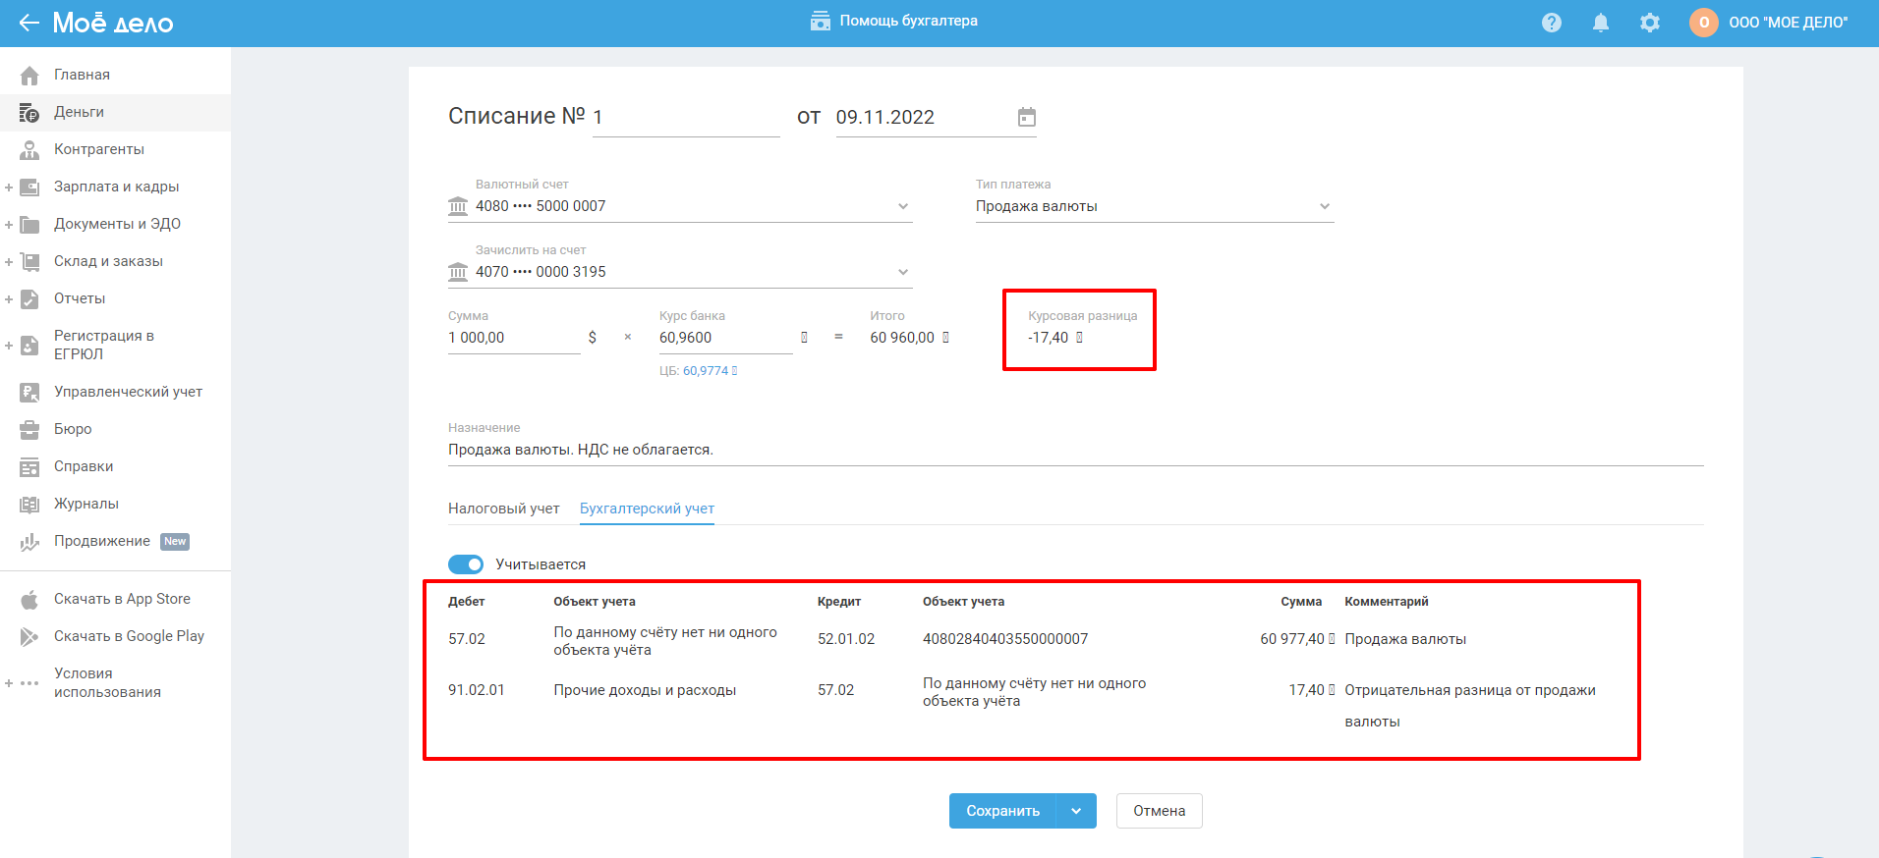Click the back arrow beside Моё дело
The height and width of the screenshot is (858, 1879).
[x=28, y=23]
